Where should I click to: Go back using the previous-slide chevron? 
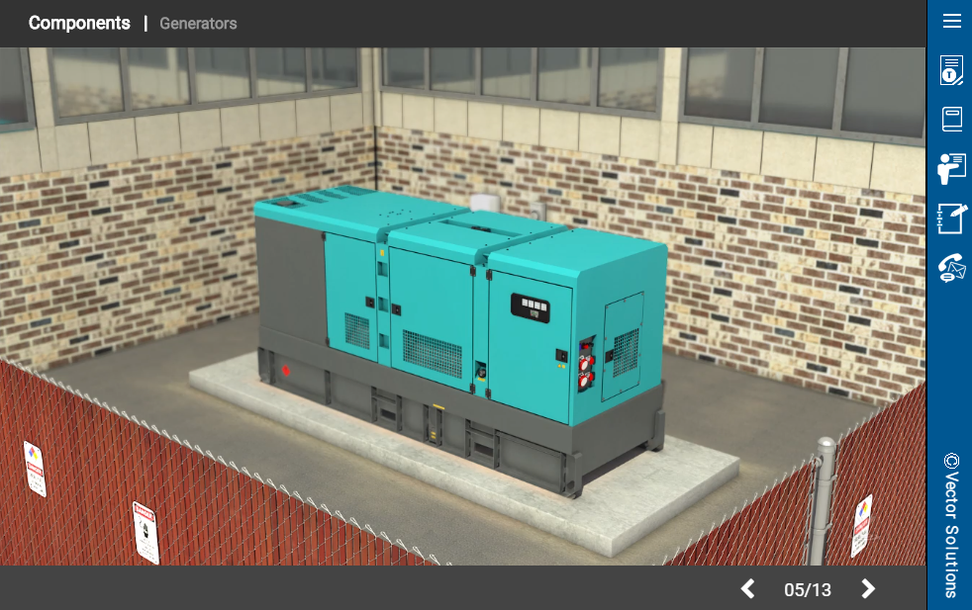(x=747, y=588)
